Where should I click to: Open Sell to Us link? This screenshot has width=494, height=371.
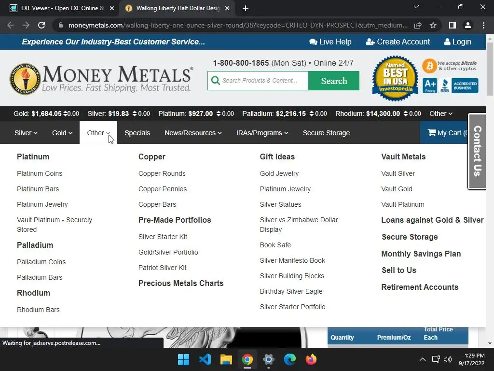[x=399, y=271]
